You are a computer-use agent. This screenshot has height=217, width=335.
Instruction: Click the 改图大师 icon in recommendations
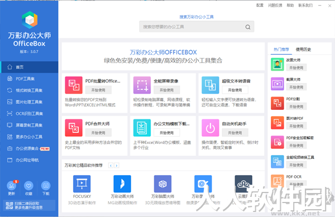coord(277,64)
